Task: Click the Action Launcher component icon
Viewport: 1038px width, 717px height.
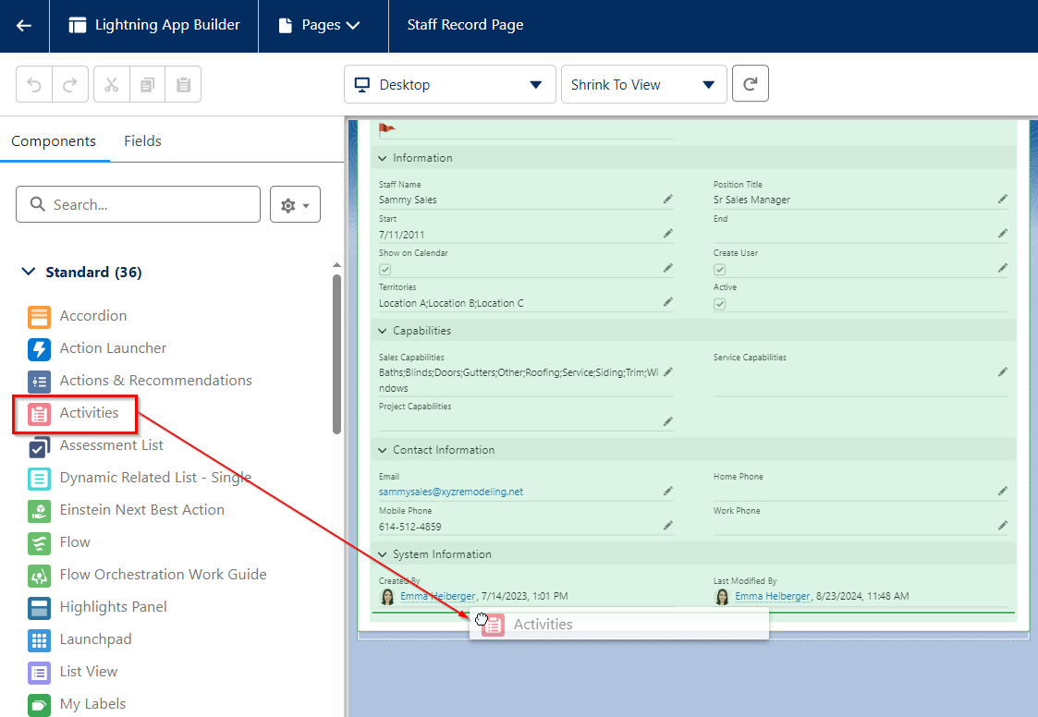Action: [x=37, y=348]
